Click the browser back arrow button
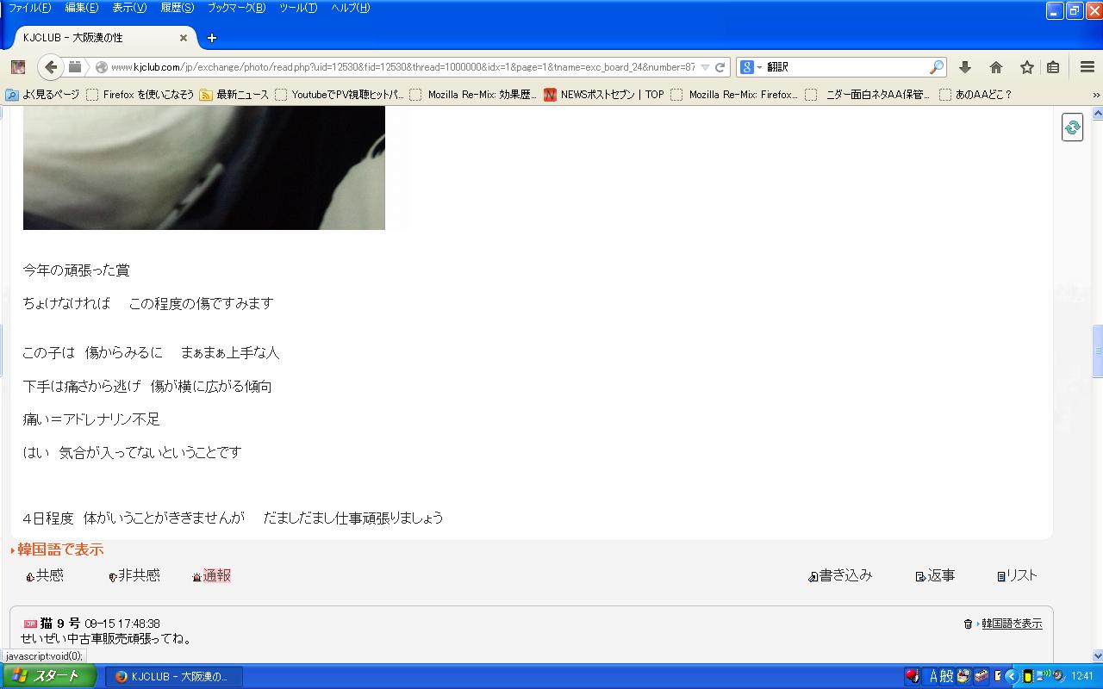 coord(51,67)
